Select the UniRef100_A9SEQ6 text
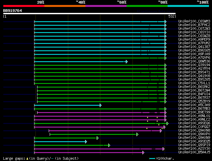 (194, 123)
